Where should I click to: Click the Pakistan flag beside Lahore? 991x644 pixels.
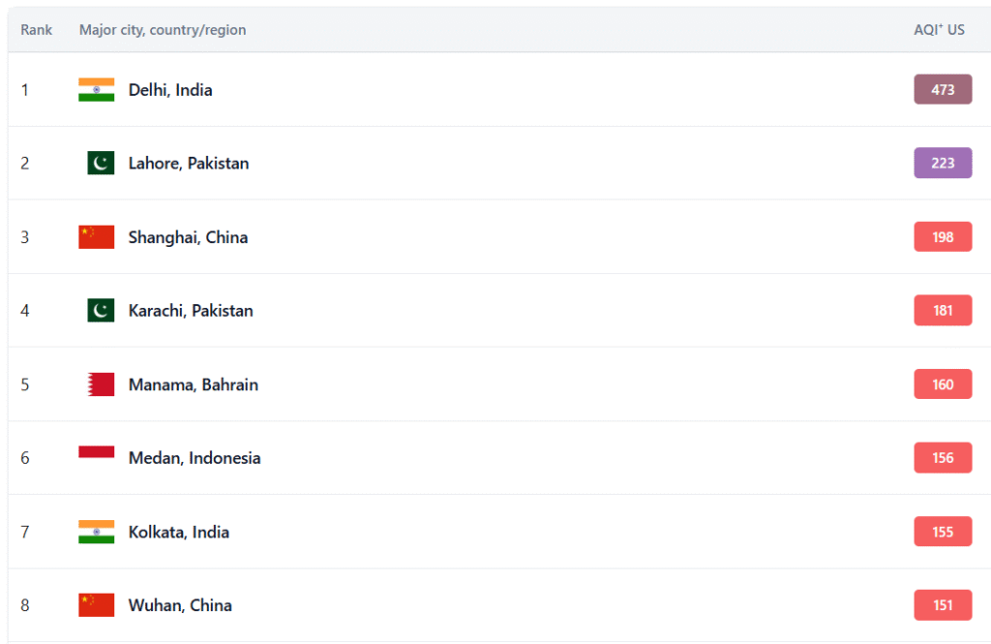[x=101, y=164]
